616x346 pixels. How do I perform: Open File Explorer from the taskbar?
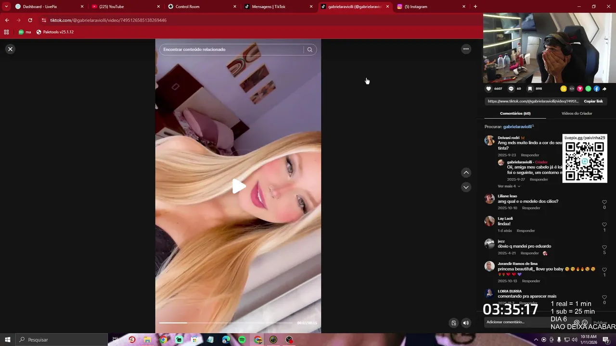[x=147, y=340]
